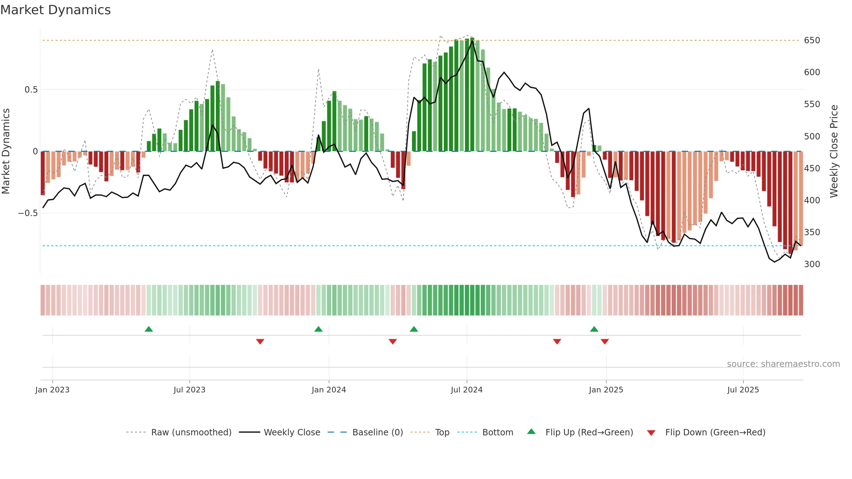852x479 pixels.
Task: Click the green flip-up marker just before Jan 2025
Action: pyautogui.click(x=594, y=329)
